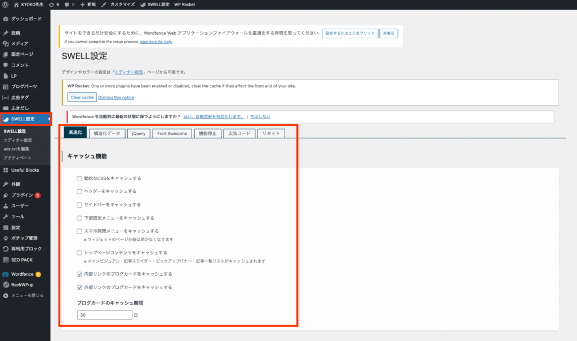Switch to the 機能停止 tab

pyautogui.click(x=207, y=133)
